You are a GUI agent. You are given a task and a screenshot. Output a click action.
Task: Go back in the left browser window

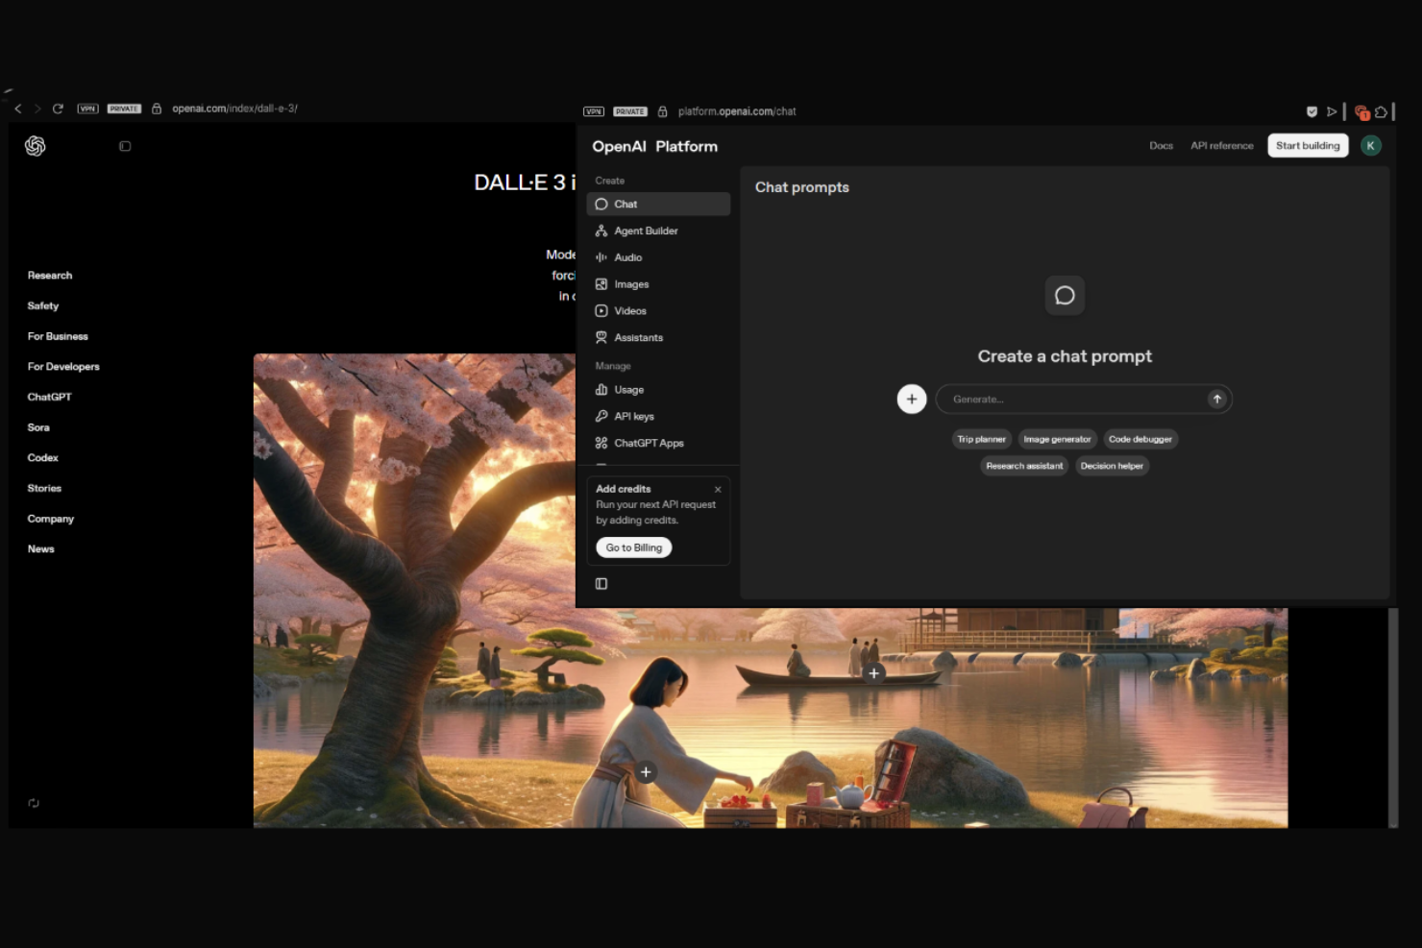(x=18, y=109)
